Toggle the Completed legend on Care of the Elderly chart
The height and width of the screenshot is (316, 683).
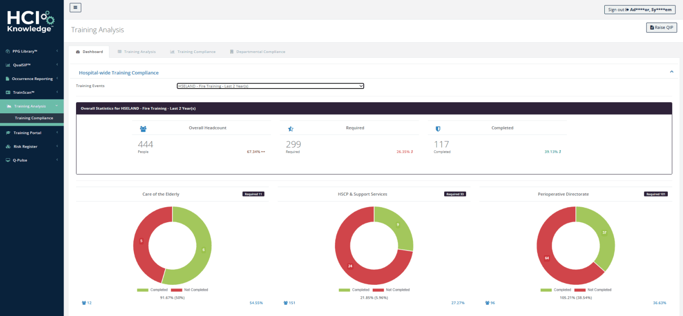pyautogui.click(x=152, y=289)
